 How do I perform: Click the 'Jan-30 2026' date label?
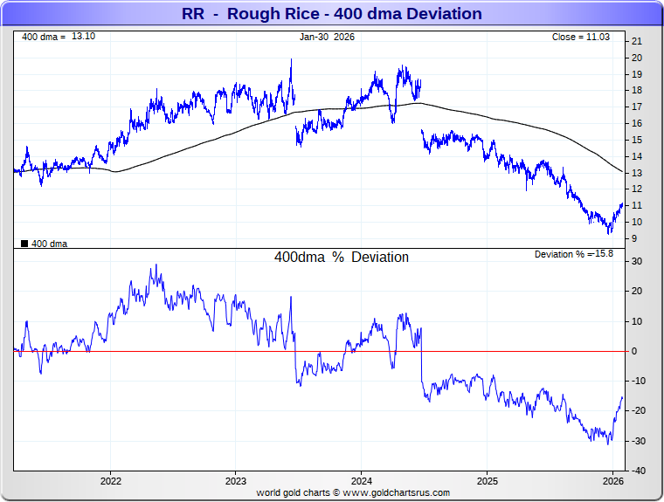point(327,37)
